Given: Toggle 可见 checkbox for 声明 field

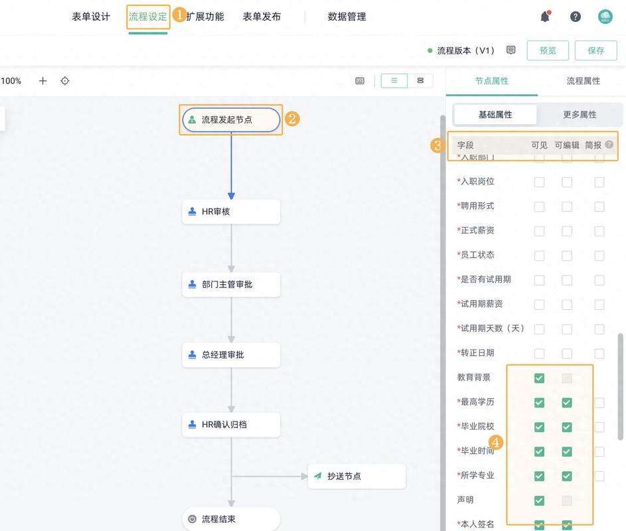Looking at the screenshot, I should 538,500.
